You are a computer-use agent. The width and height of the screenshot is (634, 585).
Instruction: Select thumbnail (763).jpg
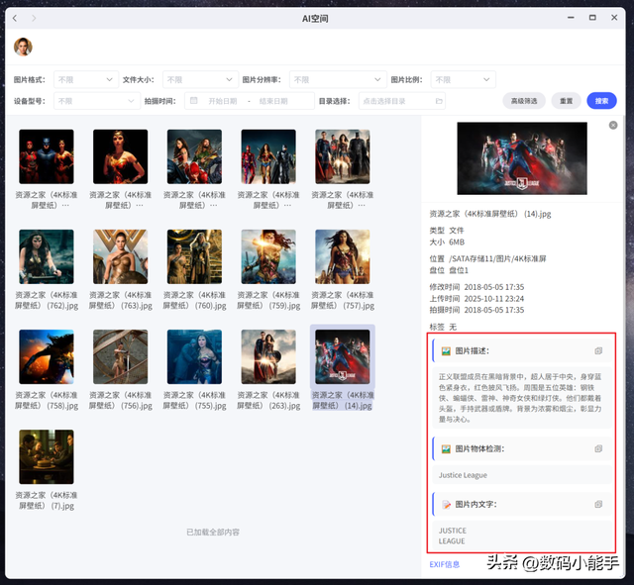click(x=121, y=256)
